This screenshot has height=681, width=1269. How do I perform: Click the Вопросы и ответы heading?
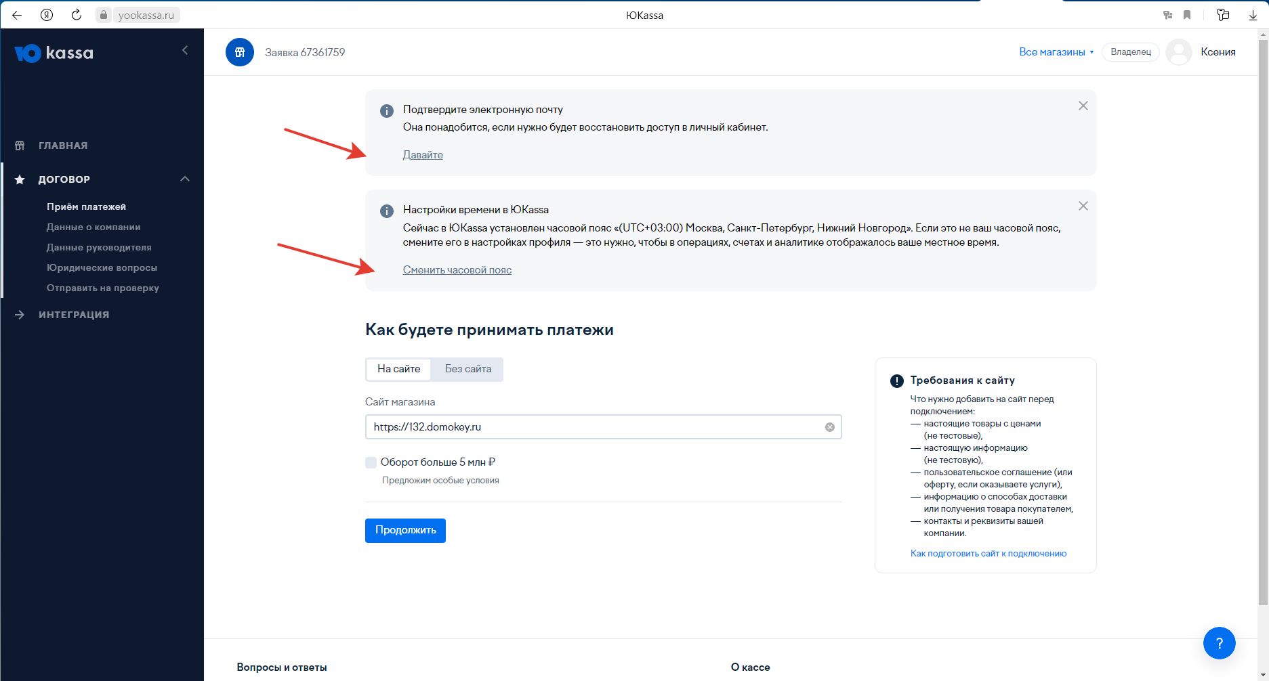(282, 667)
